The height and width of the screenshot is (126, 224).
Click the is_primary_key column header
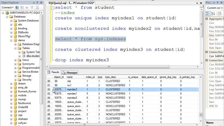187,77
